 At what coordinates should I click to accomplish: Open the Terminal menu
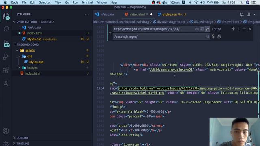tap(87, 2)
